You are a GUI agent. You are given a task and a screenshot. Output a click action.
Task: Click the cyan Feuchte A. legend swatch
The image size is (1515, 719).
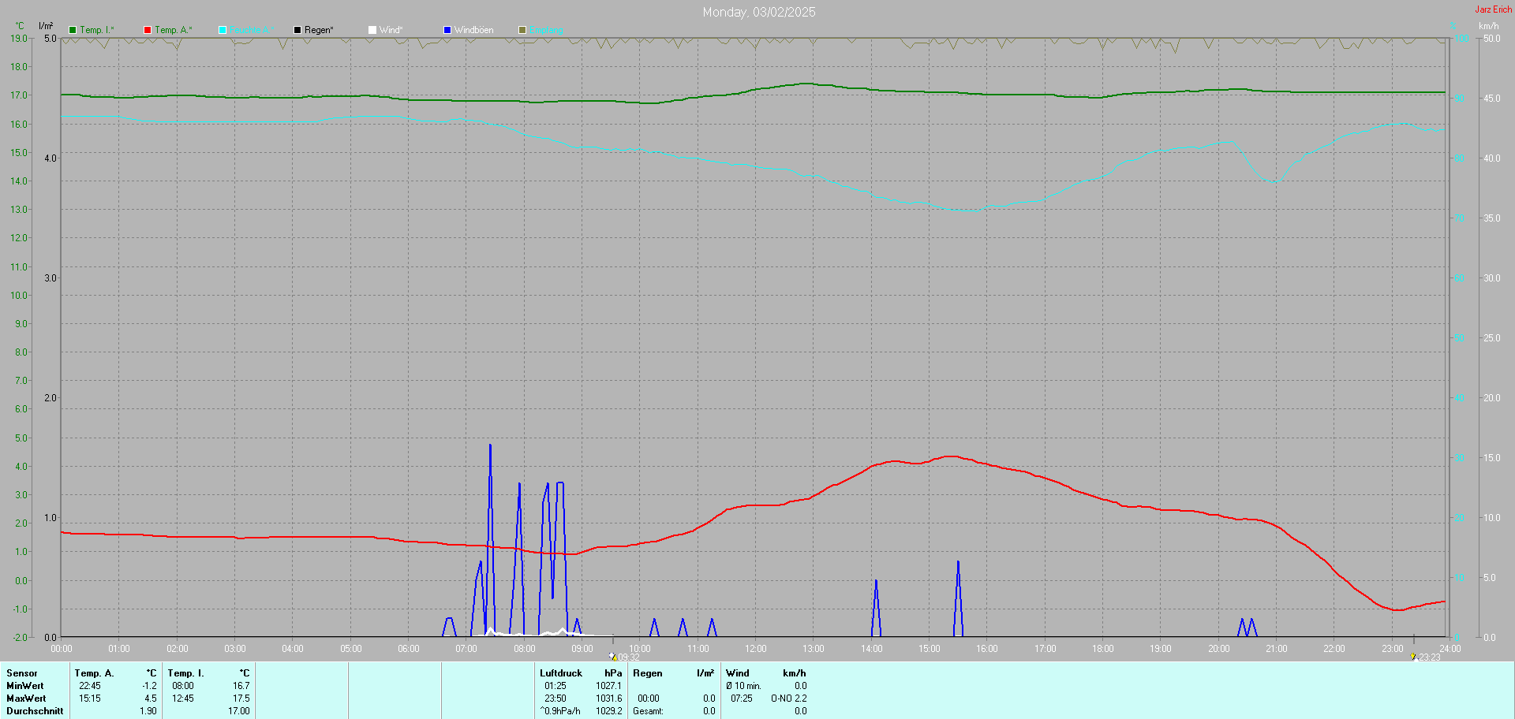223,30
